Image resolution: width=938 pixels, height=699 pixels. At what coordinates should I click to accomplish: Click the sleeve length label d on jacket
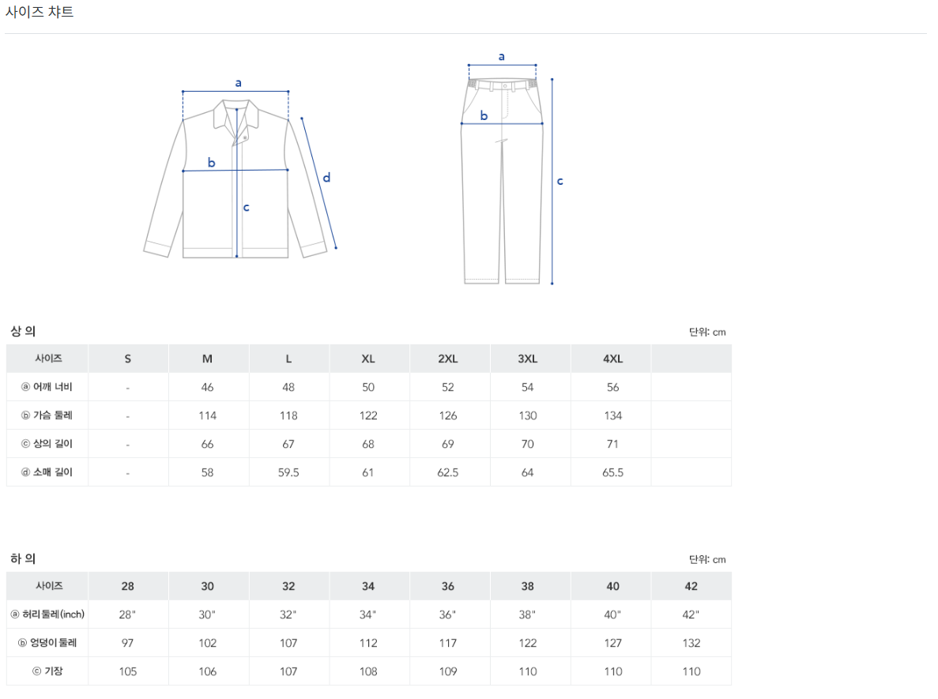coord(326,178)
